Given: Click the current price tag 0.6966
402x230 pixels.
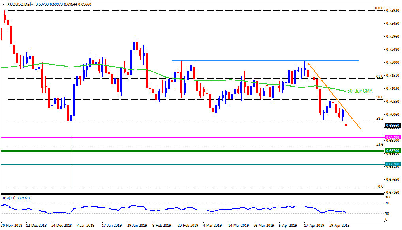Looking at the screenshot, I should pos(393,126).
